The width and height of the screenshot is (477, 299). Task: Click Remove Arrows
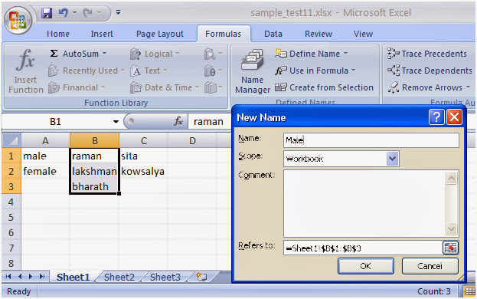[429, 87]
